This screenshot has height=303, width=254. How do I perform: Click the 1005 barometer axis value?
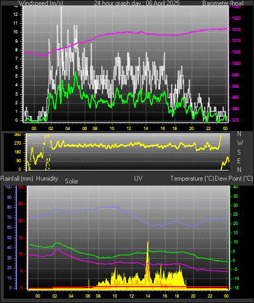pyautogui.click(x=236, y=52)
